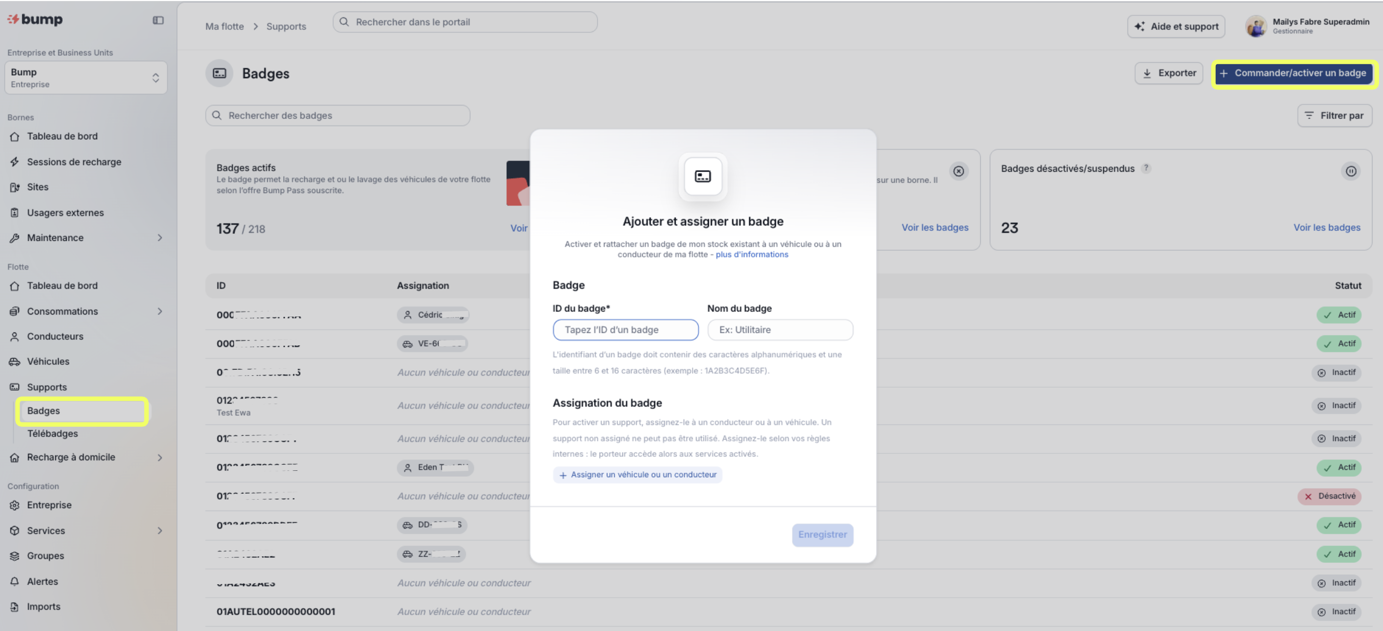The height and width of the screenshot is (631, 1383).
Task: Click Commander/activer un badge button
Action: (1294, 73)
